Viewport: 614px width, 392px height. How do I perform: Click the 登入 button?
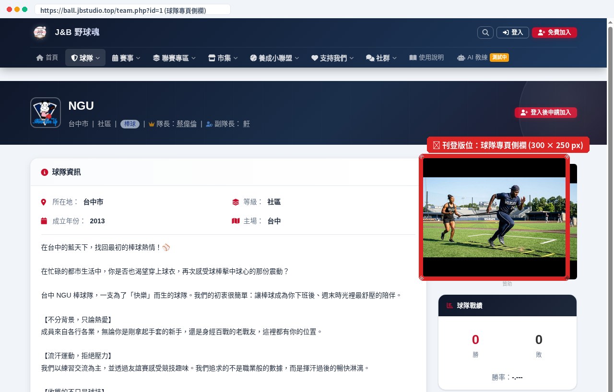(x=512, y=33)
